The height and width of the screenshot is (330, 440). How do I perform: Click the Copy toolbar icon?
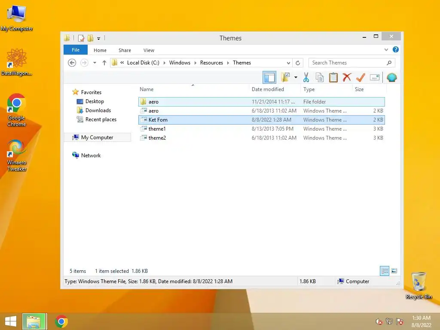pos(319,77)
